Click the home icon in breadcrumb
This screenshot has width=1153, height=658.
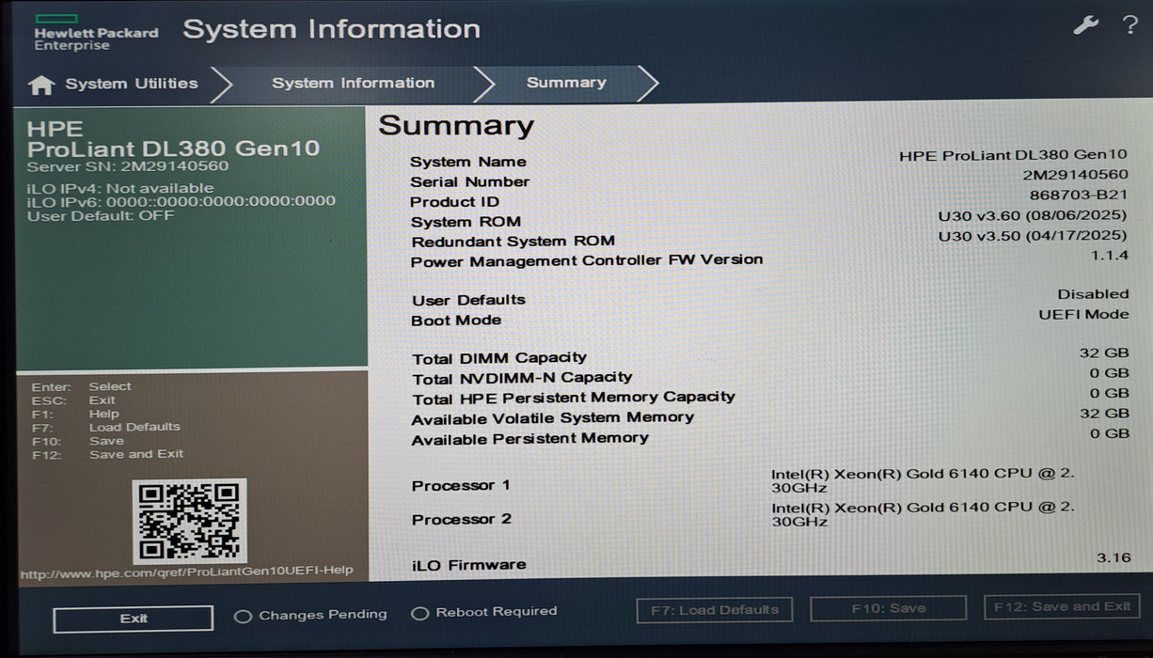pos(41,86)
